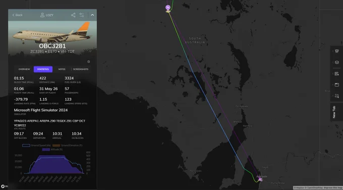Collapse the flight panel with the up chevron
This screenshot has height=190, width=343.
pyautogui.click(x=92, y=15)
